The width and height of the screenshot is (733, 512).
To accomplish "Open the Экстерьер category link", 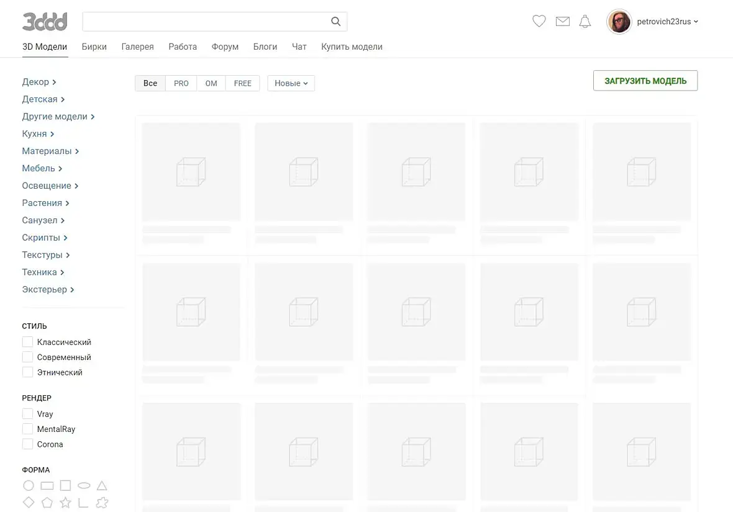I will click(x=48, y=289).
